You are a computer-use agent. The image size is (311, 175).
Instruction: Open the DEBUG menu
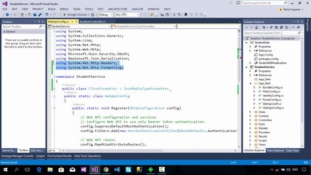point(64,9)
